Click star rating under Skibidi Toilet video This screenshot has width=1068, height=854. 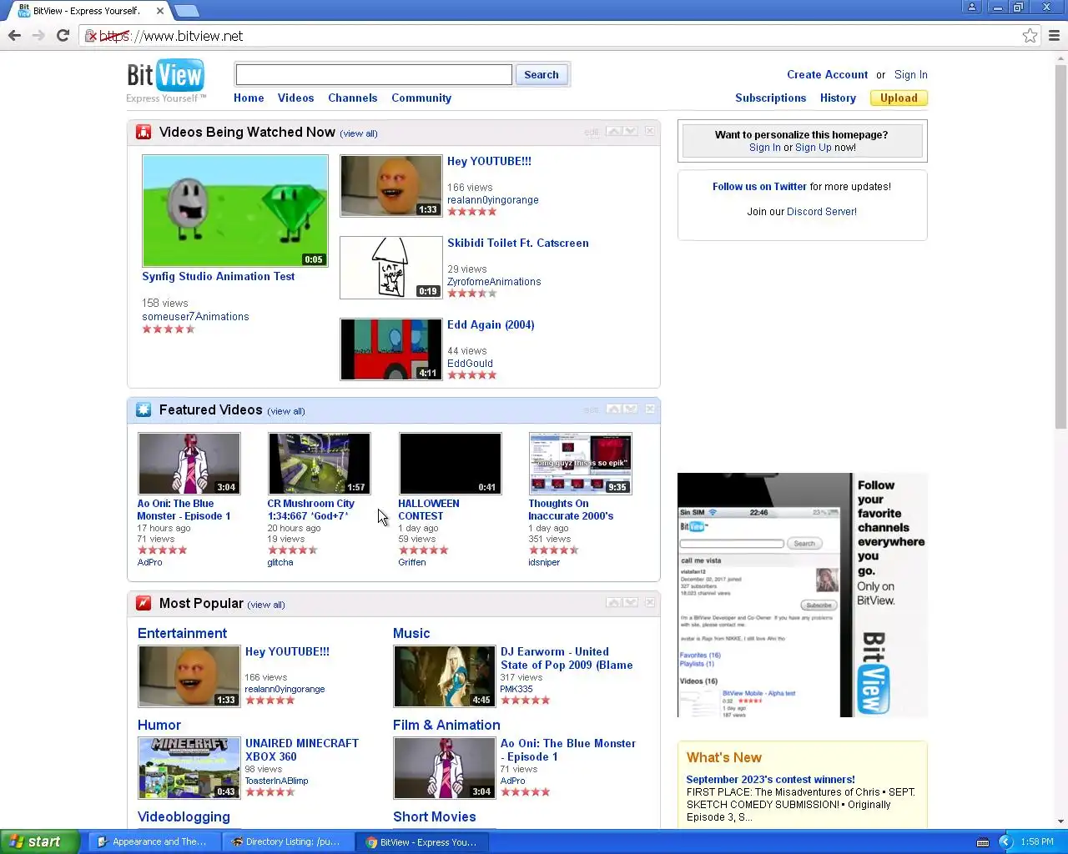(471, 294)
